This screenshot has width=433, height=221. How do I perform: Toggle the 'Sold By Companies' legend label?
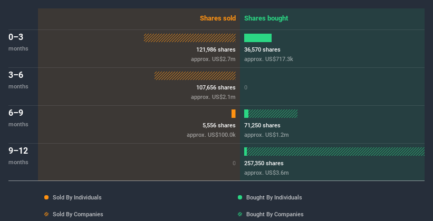pos(78,214)
